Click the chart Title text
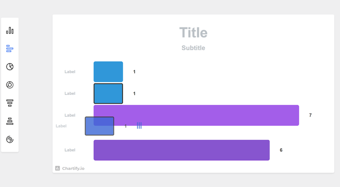This screenshot has height=187, width=340. [193, 33]
